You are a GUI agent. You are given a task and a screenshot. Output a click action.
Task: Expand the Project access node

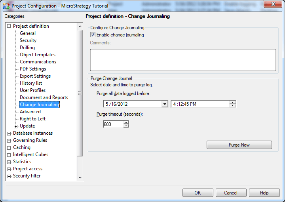click(x=9, y=169)
